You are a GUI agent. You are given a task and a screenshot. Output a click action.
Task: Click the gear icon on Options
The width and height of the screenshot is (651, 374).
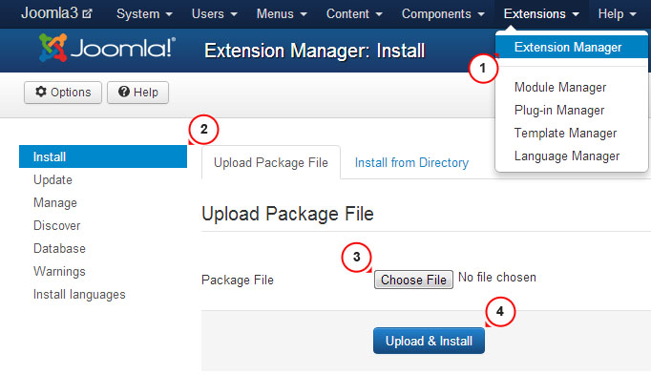(41, 92)
